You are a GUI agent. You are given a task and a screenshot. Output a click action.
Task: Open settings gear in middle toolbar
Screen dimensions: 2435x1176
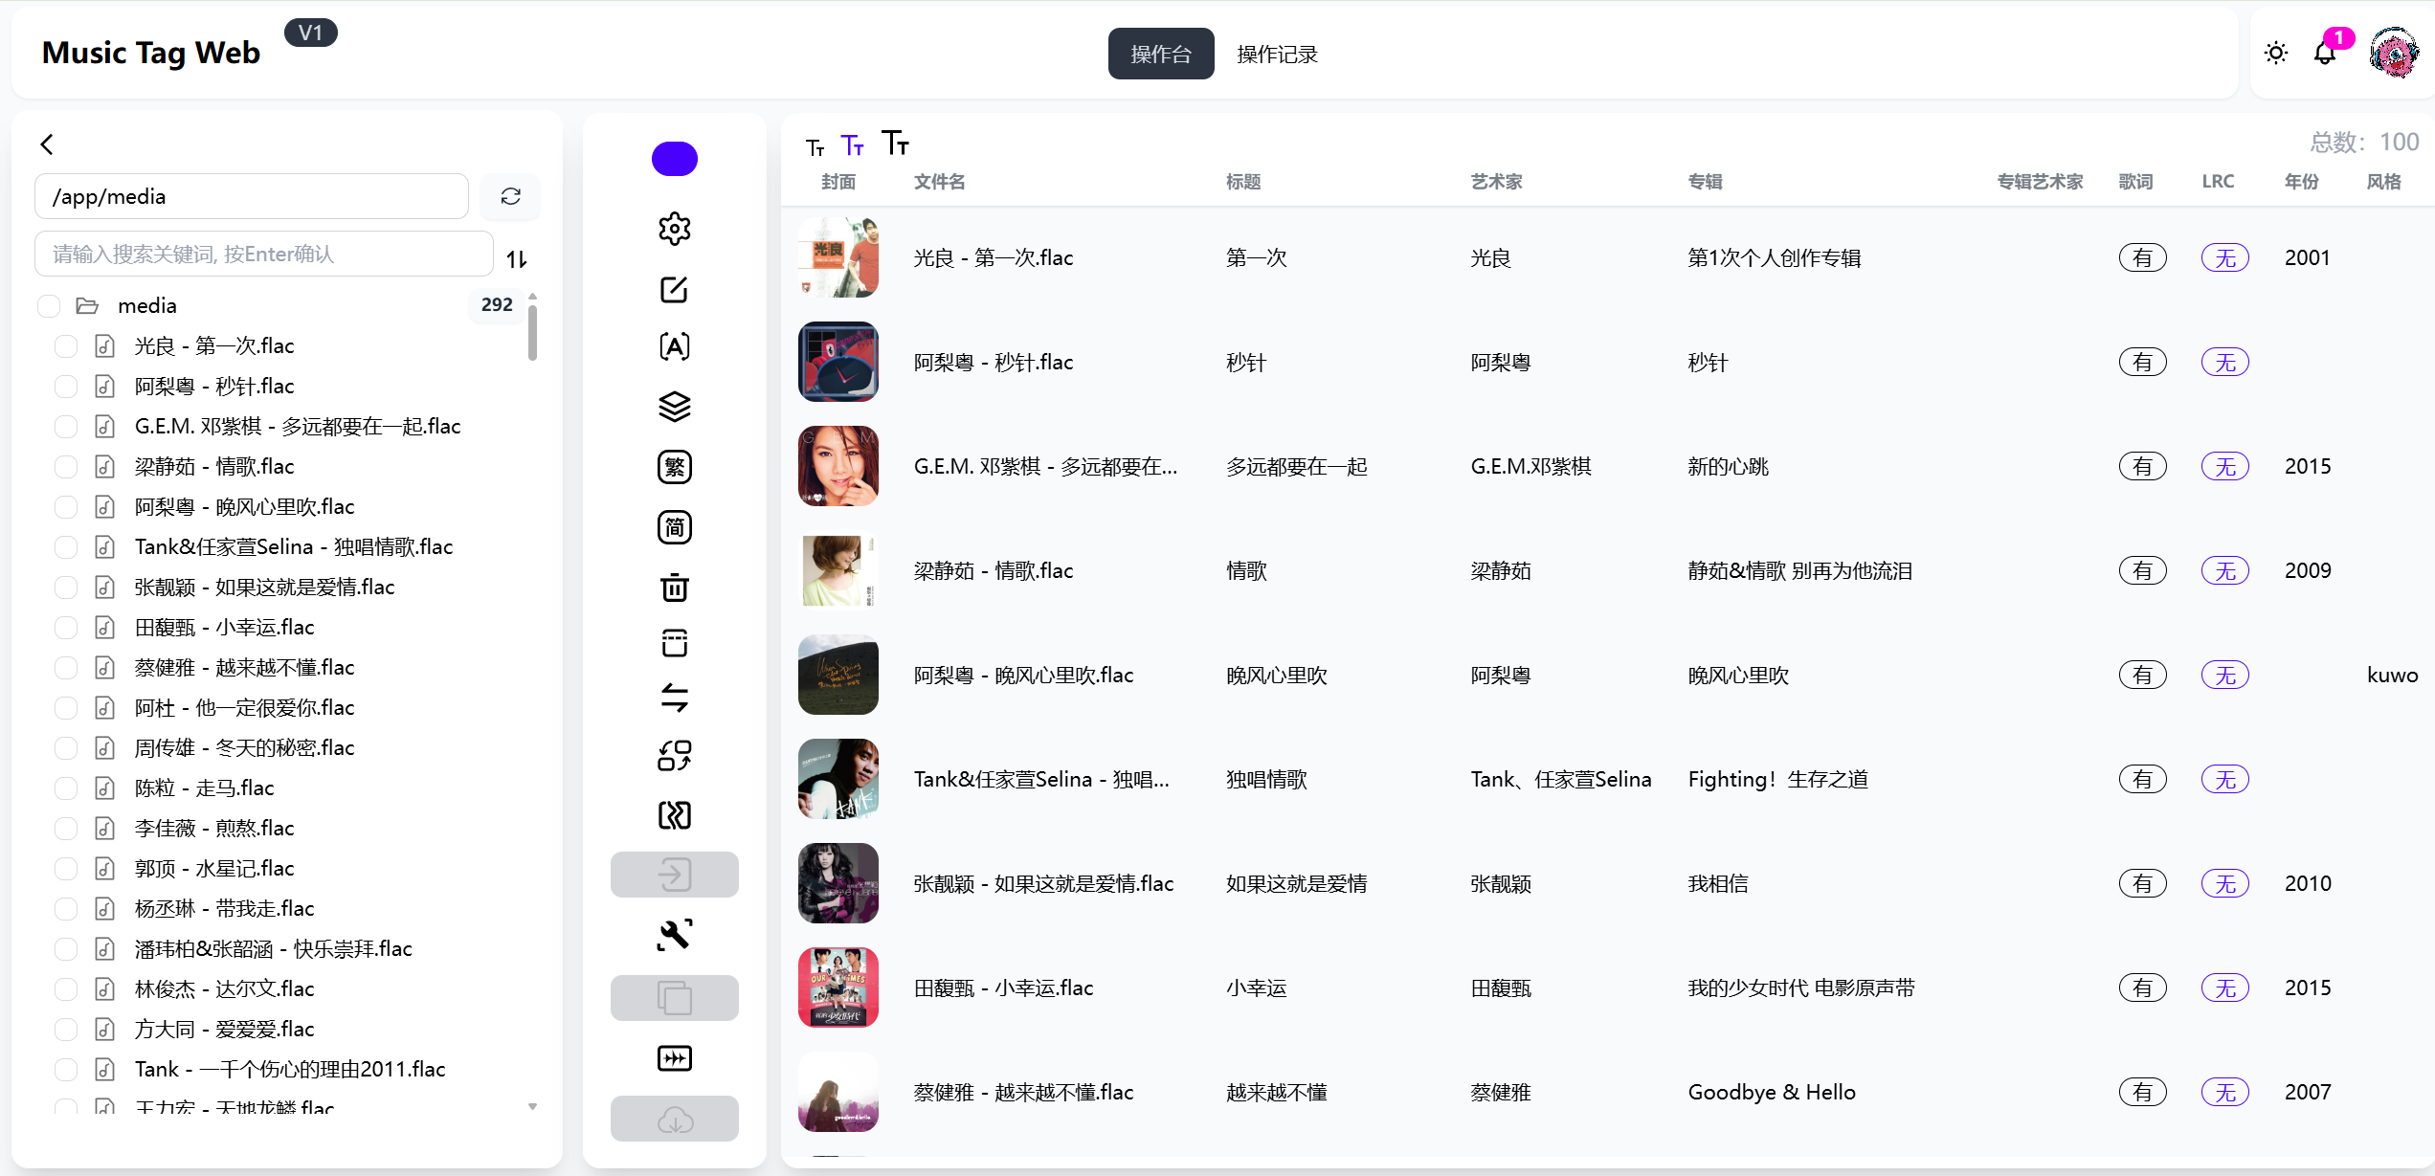pyautogui.click(x=674, y=229)
